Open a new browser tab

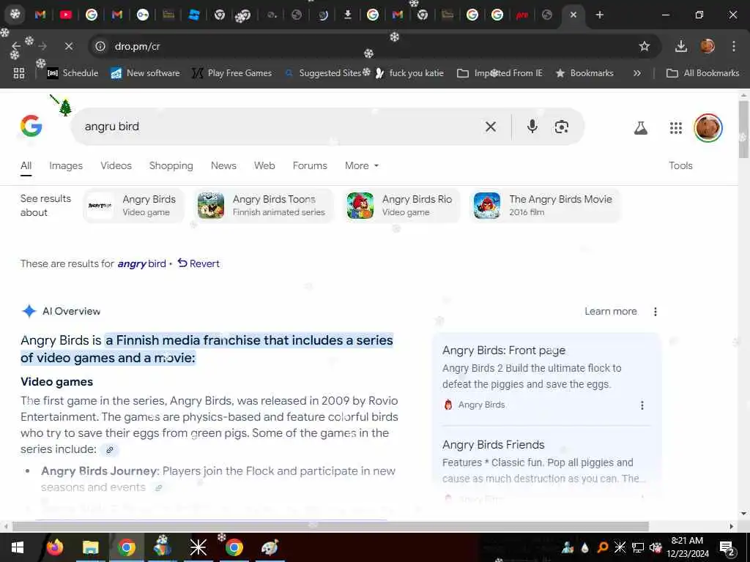[599, 15]
